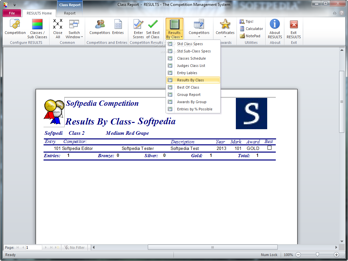Click the horizontal scrollbar thumb

213,247
